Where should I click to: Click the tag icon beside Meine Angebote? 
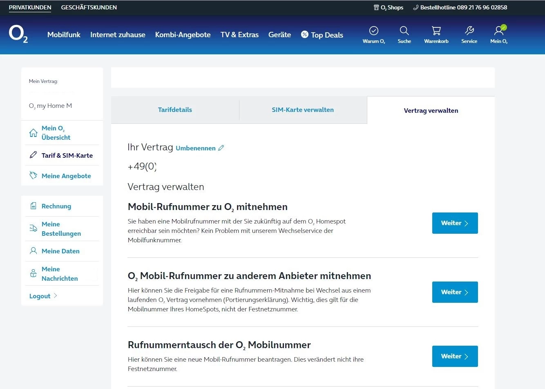[34, 176]
